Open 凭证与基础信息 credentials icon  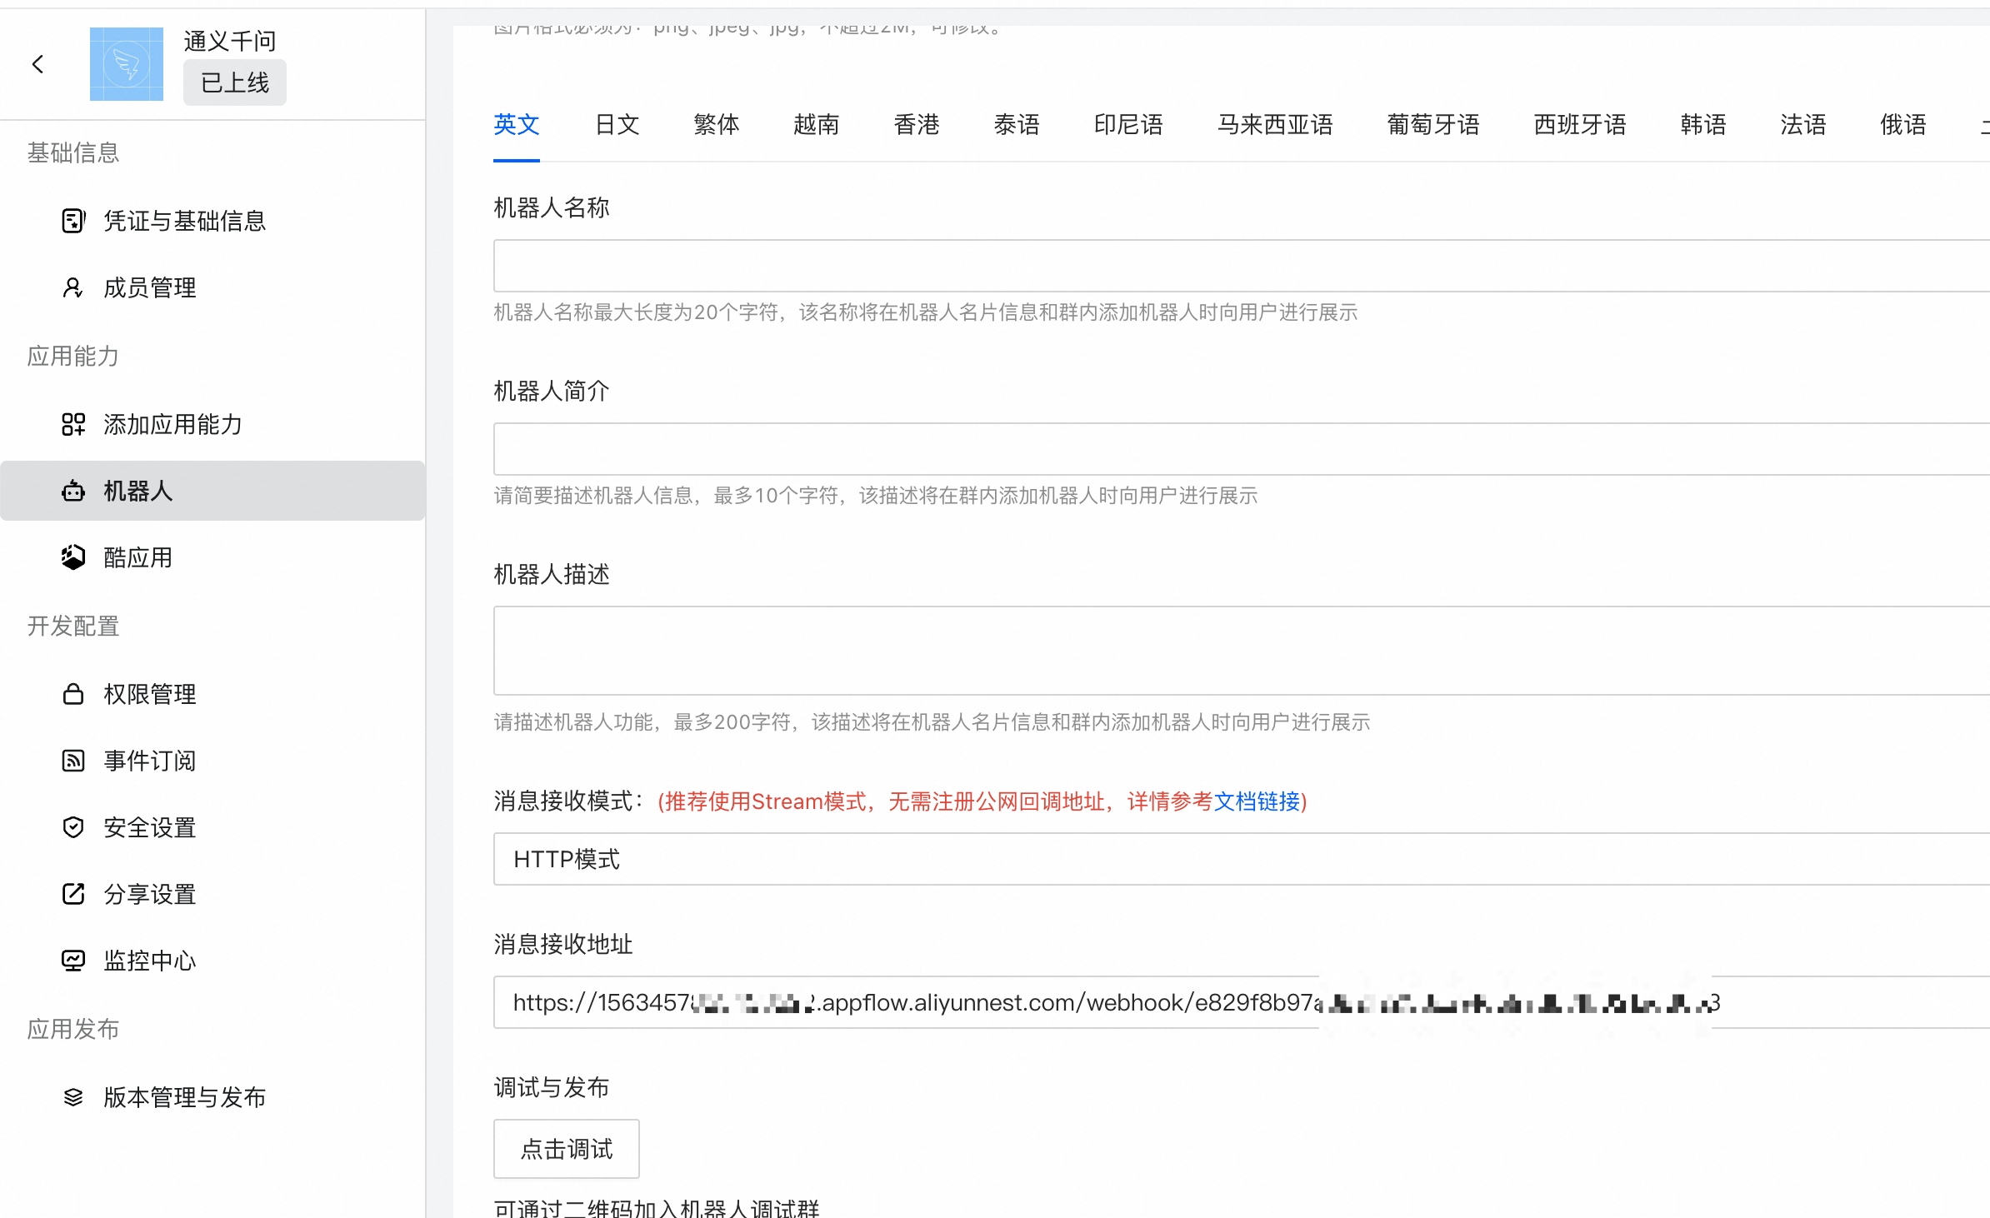pos(73,221)
